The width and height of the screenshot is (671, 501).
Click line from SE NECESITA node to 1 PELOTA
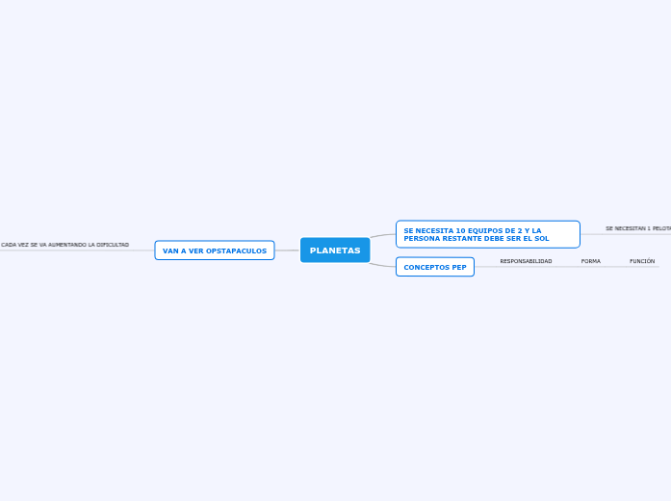point(592,234)
